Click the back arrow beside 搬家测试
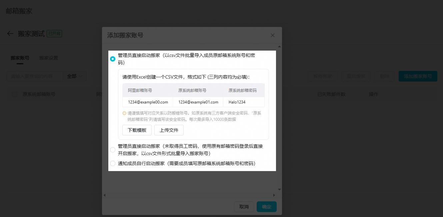443x217 pixels. click(10, 34)
